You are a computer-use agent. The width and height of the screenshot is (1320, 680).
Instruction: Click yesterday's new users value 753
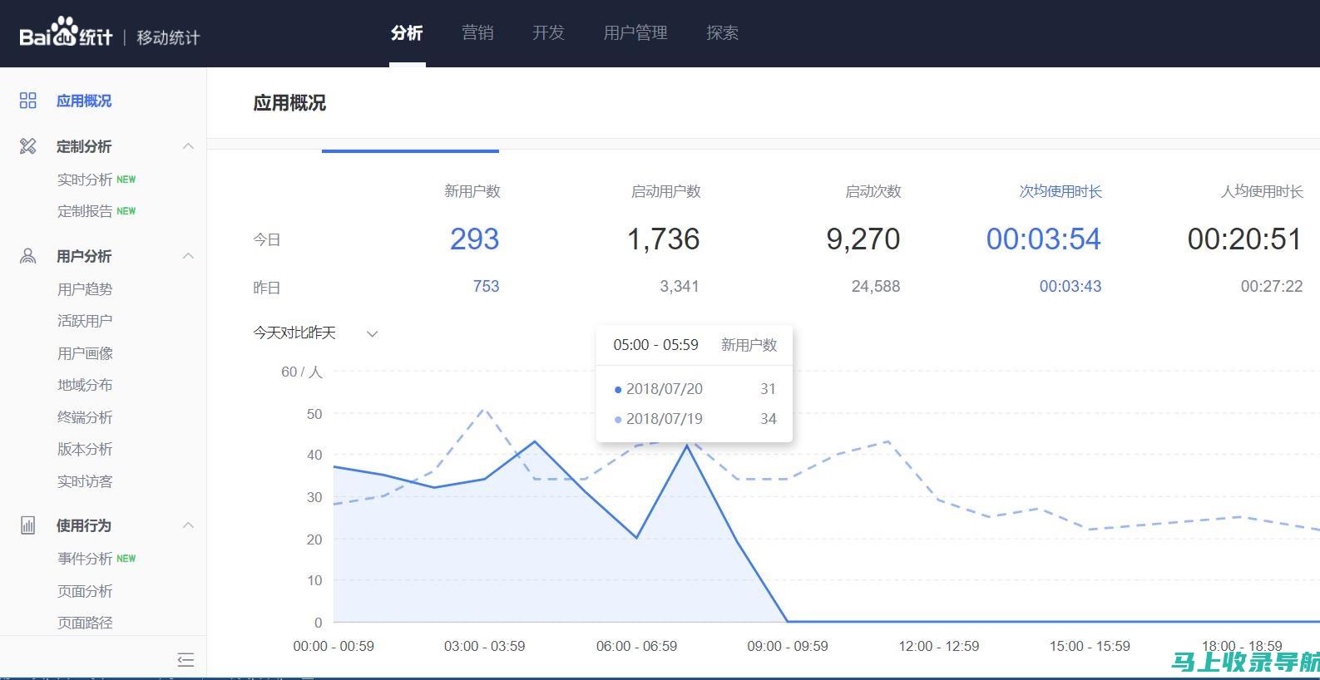(x=486, y=287)
